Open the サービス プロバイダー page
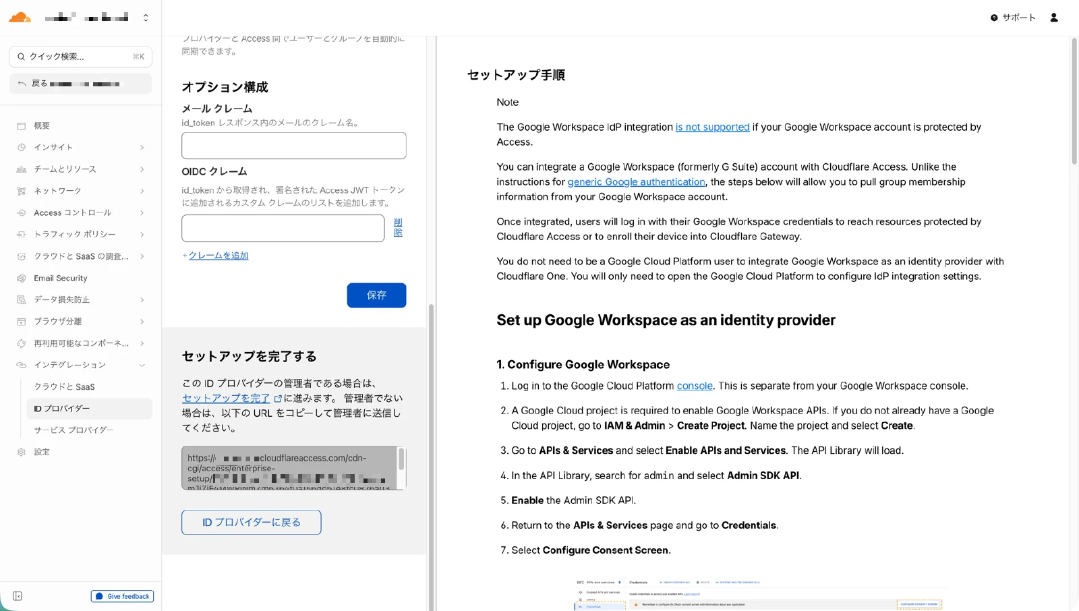Screen dimensions: 1079x611 point(73,430)
